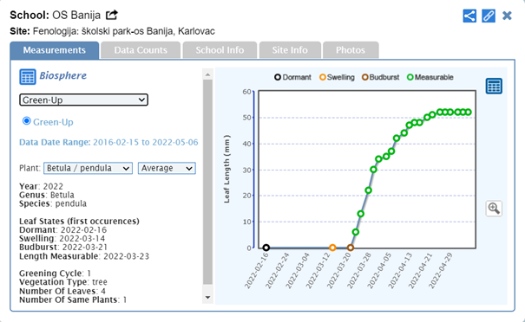Close the popup with the X icon
This screenshot has width=525, height=322.
tap(507, 16)
